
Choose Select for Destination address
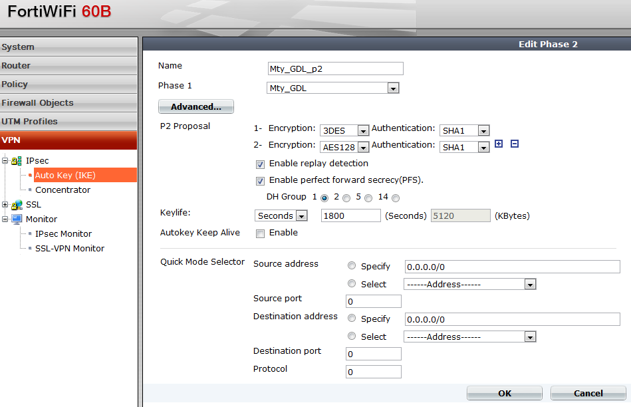352,336
